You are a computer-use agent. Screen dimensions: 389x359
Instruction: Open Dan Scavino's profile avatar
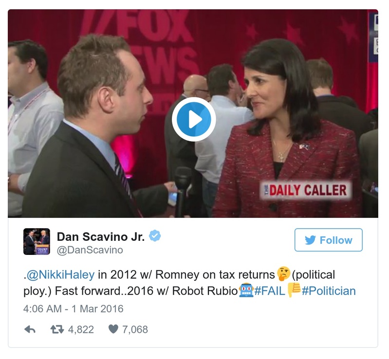[x=37, y=241]
